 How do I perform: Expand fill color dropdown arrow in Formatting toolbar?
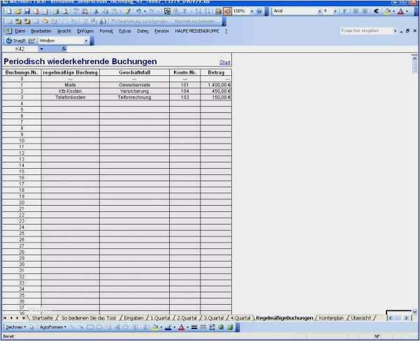pos(393,11)
